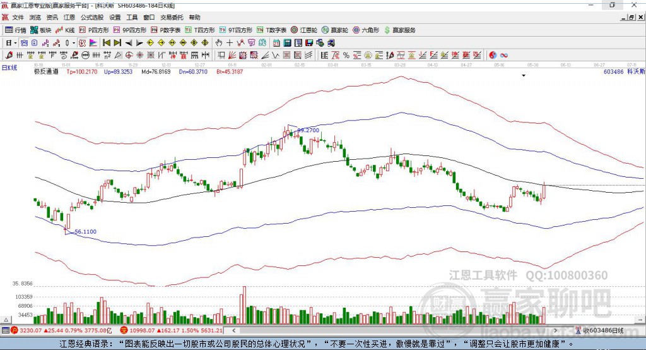Jump to last bar with skip-end arrow
This screenshot has height=350, width=646.
(117, 42)
